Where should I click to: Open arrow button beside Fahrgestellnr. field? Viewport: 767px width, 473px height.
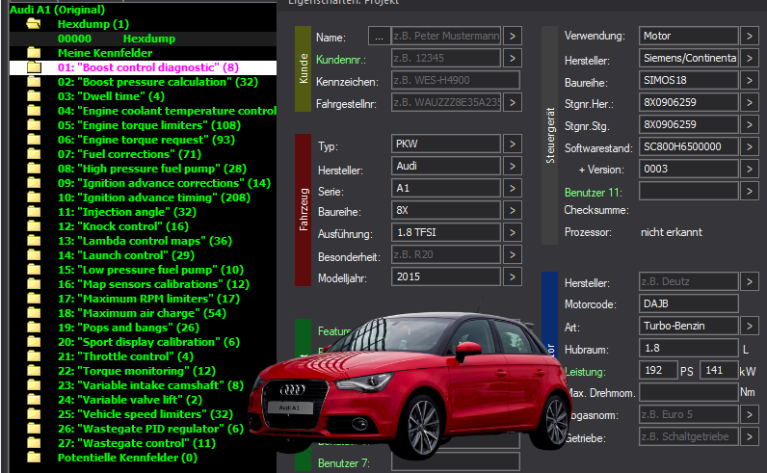[513, 103]
